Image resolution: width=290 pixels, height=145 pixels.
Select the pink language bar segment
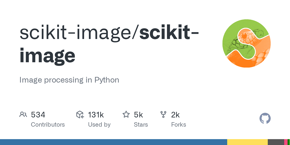pyautogui.click(x=286, y=142)
